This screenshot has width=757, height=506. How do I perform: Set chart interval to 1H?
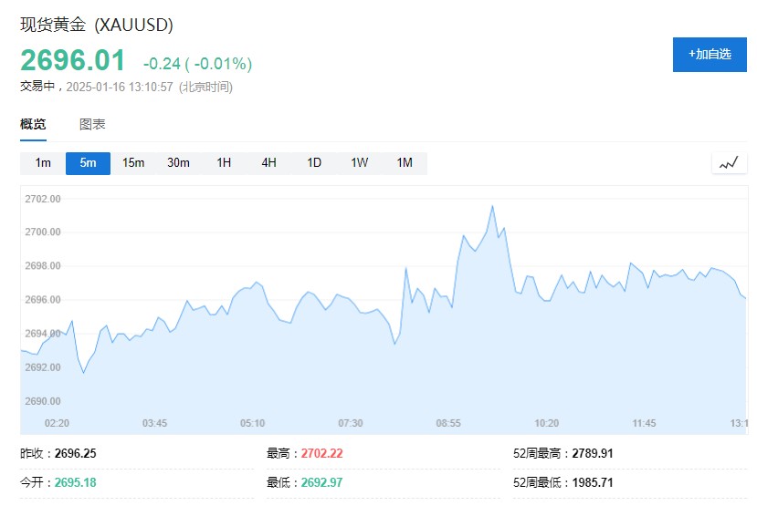click(224, 163)
